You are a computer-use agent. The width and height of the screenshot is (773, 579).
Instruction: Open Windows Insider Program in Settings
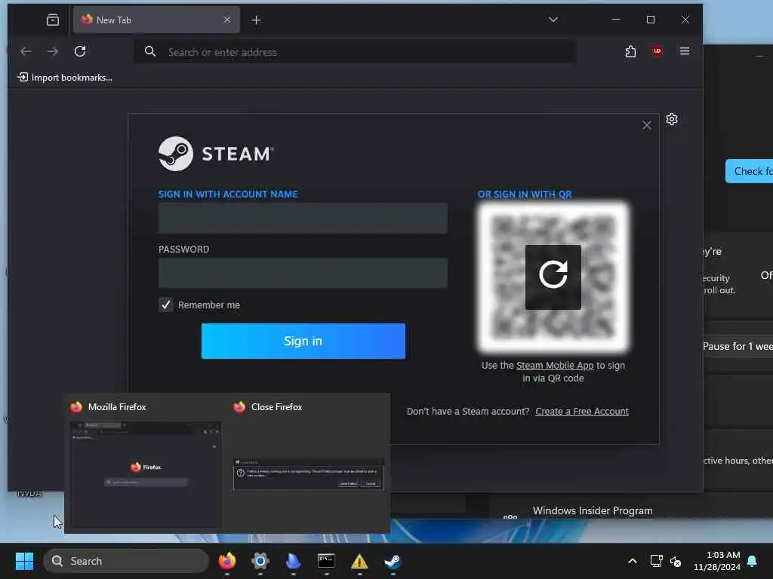tap(593, 510)
